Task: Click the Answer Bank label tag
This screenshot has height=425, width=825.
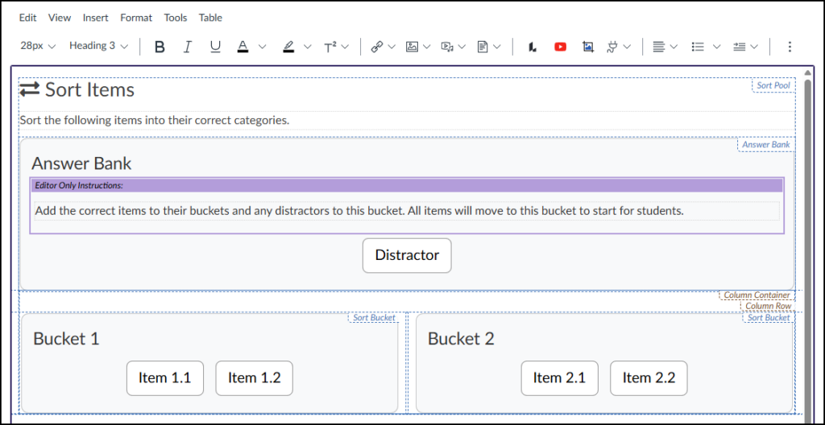Action: pos(765,145)
